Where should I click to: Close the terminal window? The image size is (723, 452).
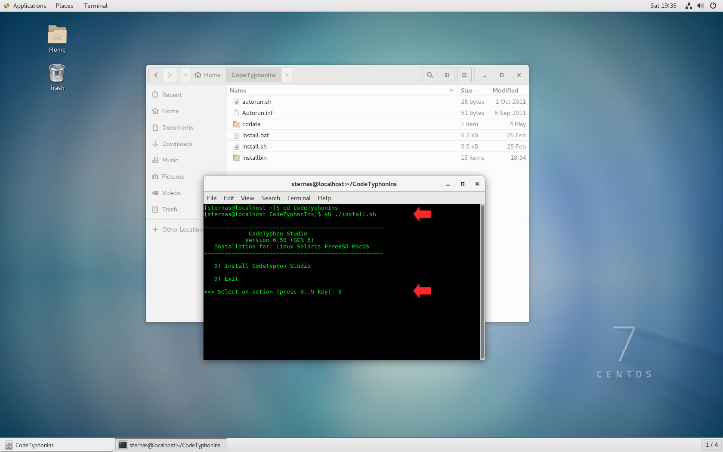tap(477, 184)
